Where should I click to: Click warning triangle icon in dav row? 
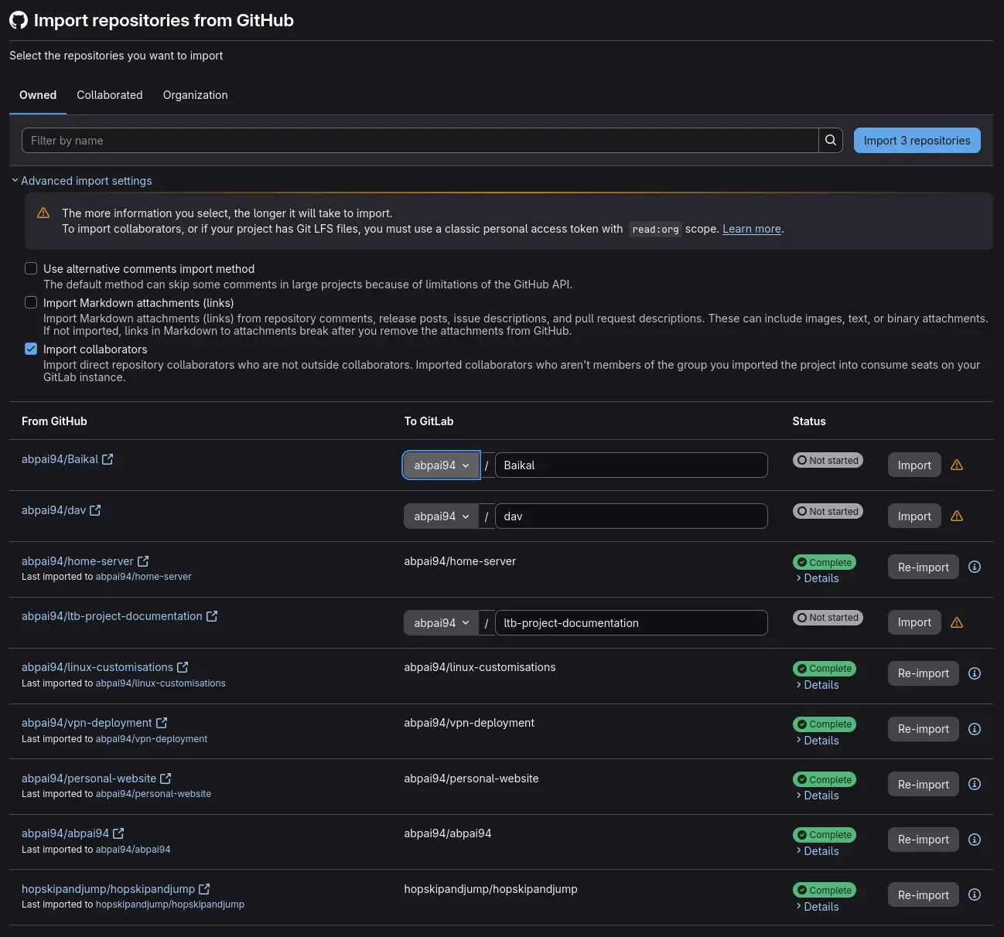tap(957, 516)
